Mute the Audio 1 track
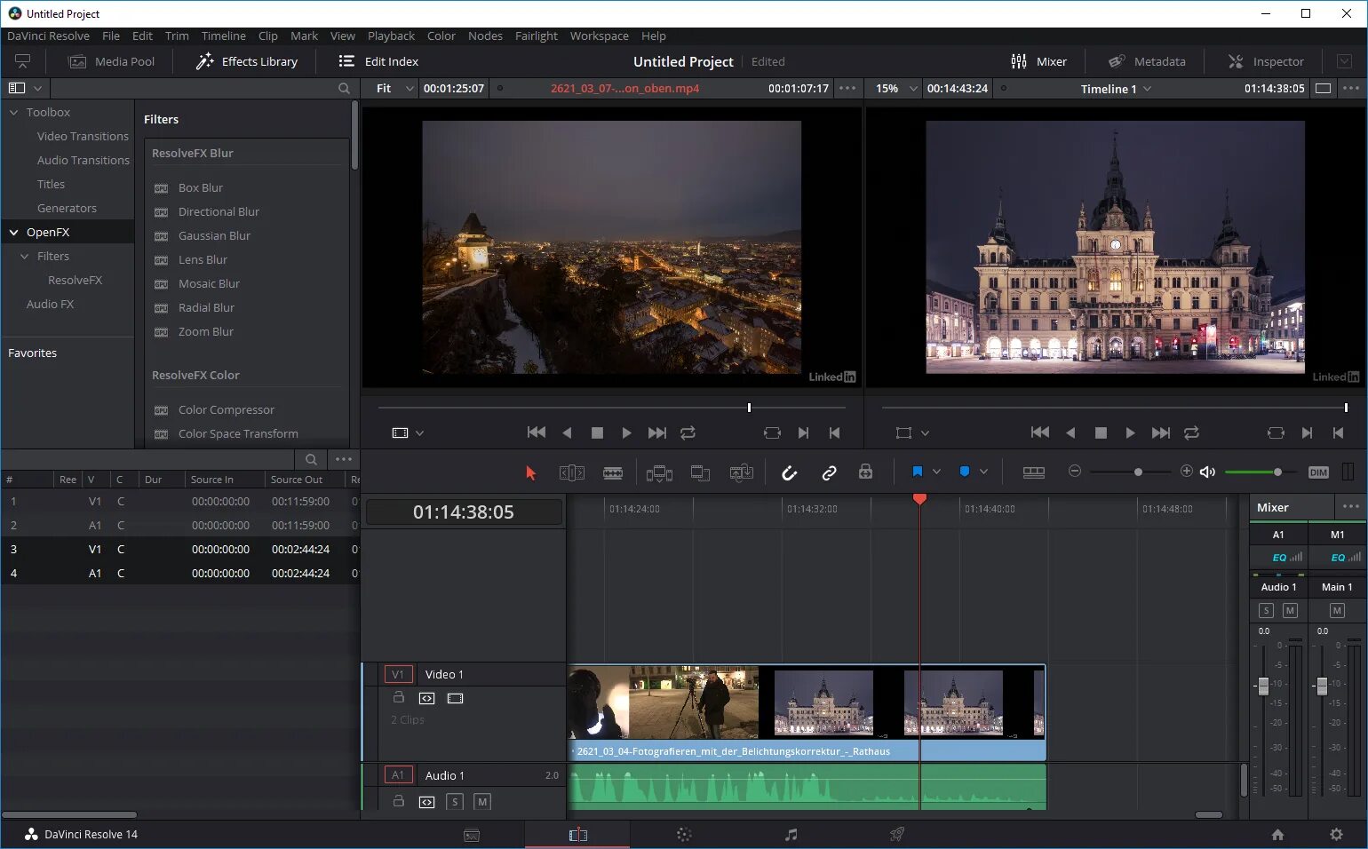Image resolution: width=1368 pixels, height=849 pixels. (482, 802)
